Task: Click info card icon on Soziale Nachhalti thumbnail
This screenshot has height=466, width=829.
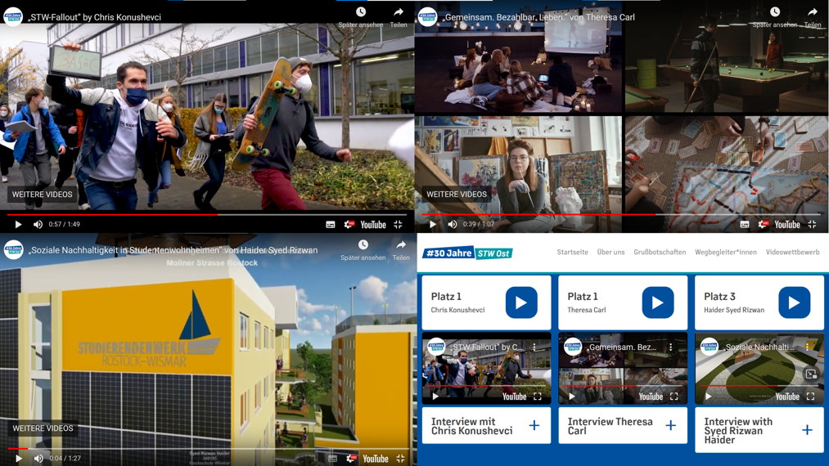Action: tap(811, 374)
